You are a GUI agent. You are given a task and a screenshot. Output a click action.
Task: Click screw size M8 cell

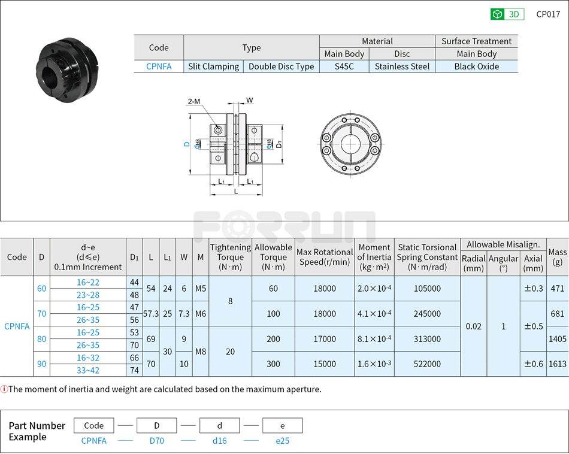201,352
